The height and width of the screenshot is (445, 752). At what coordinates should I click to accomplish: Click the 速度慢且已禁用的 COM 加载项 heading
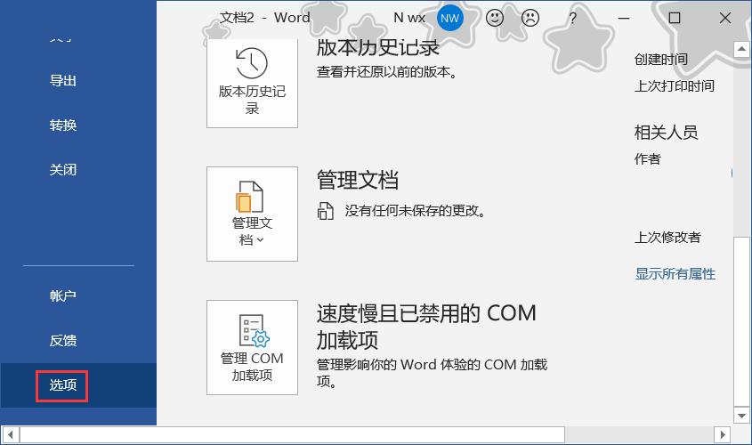pos(426,327)
